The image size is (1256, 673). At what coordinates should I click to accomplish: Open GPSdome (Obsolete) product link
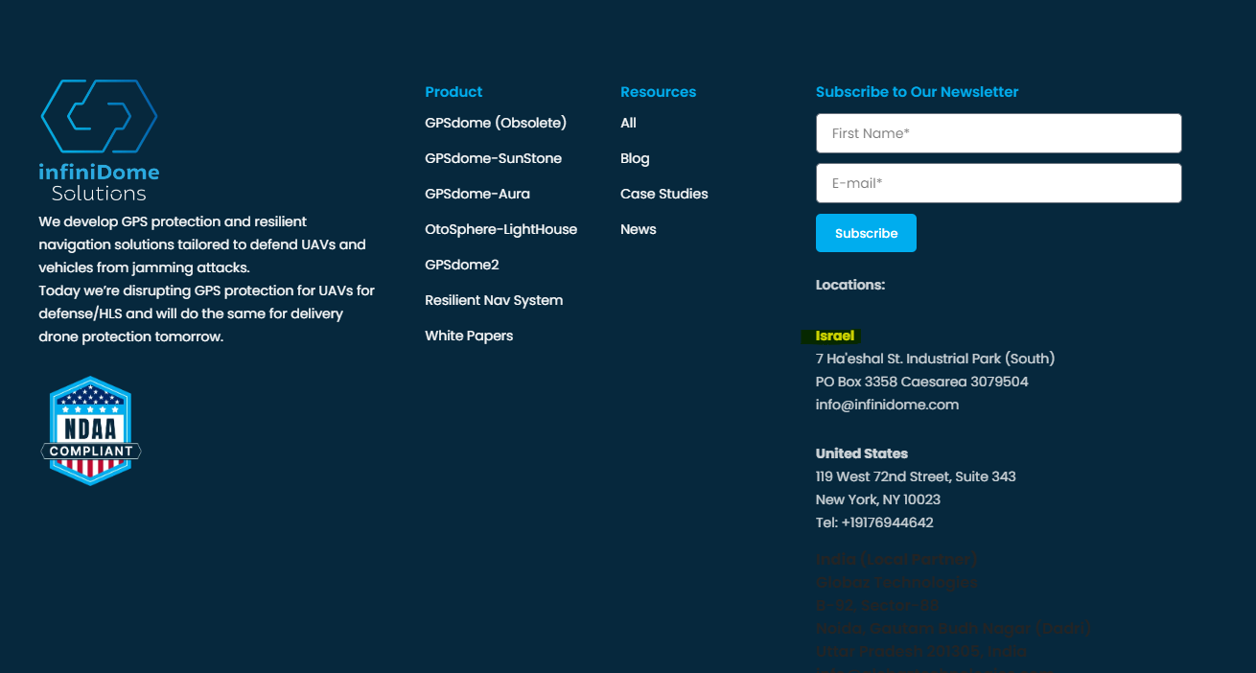(x=496, y=123)
